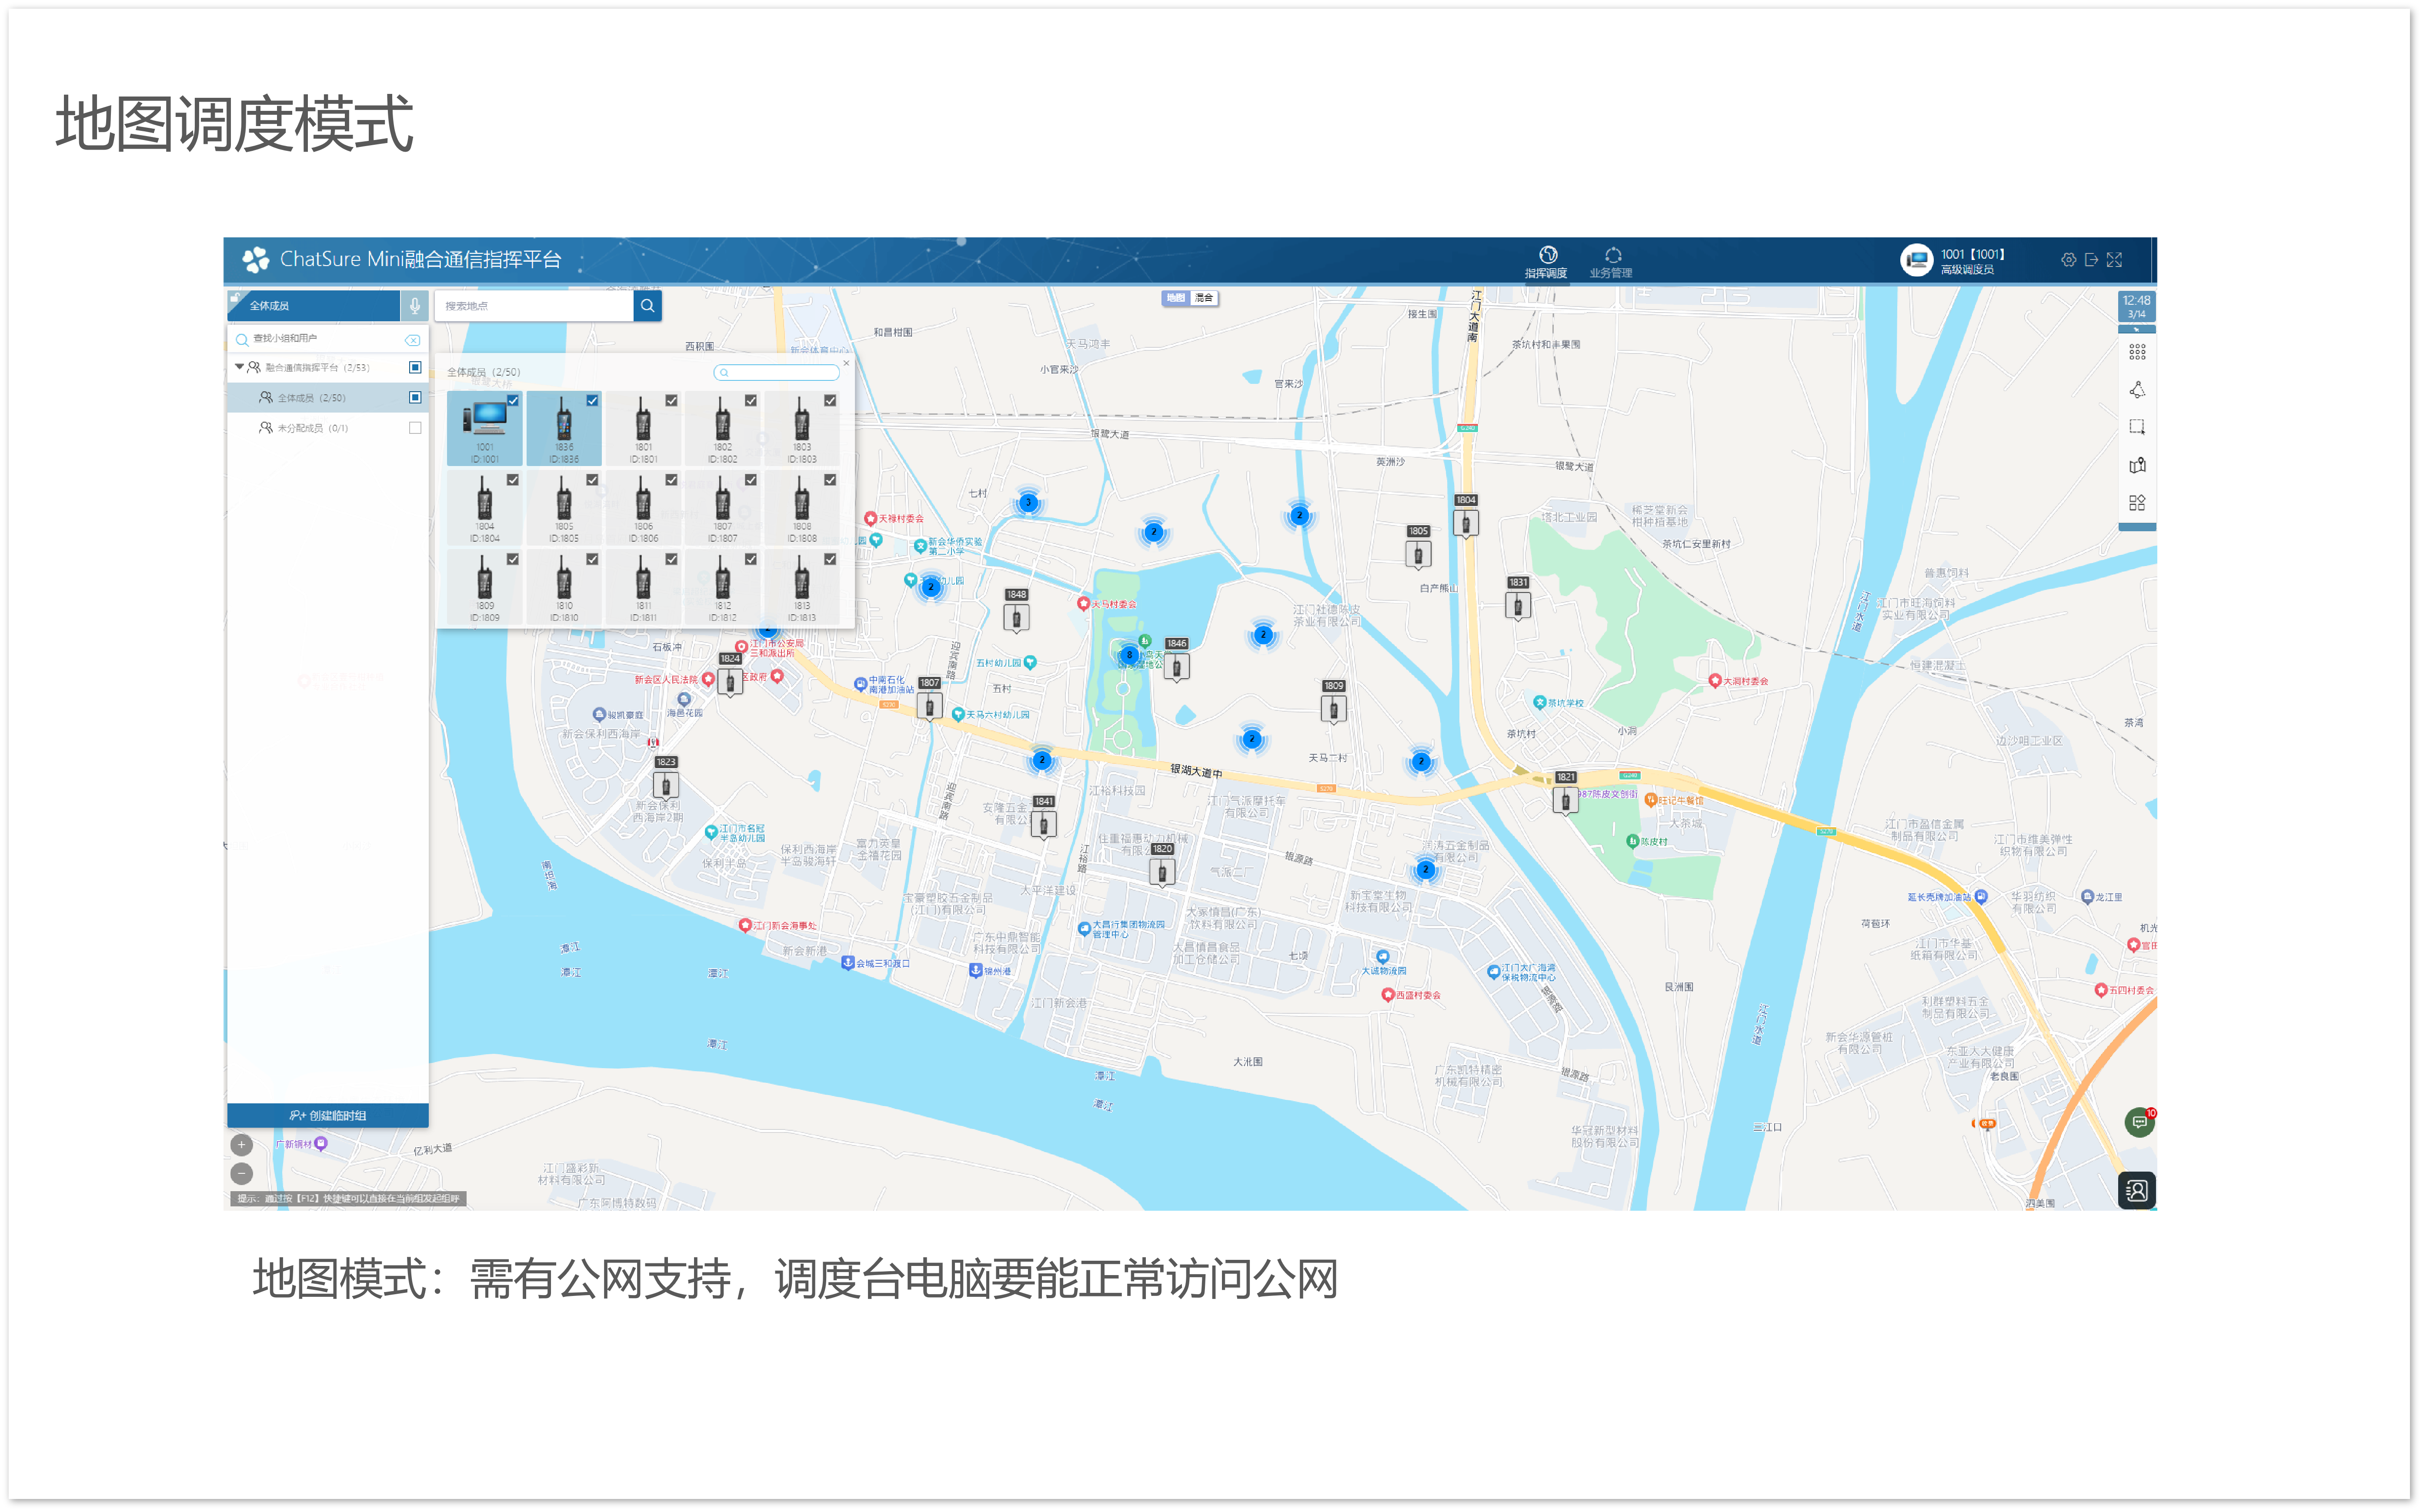Select the 1810 radio member thumbnail
This screenshot has width=2423, height=1512.
point(564,587)
